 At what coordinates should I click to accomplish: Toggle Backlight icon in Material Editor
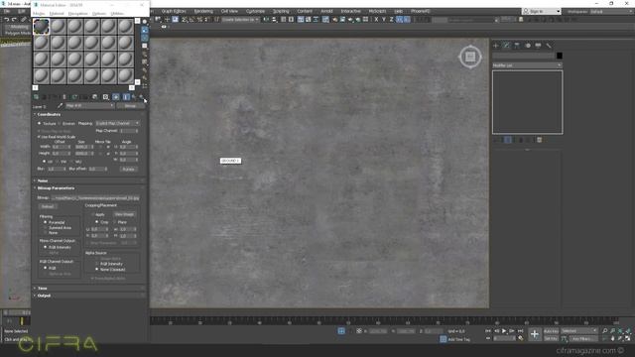coord(145,30)
